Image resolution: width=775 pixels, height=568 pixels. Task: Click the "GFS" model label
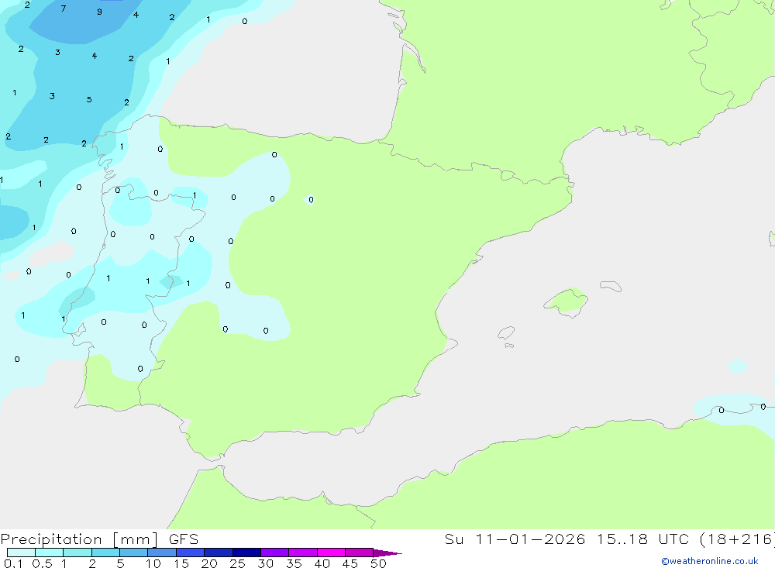184,539
